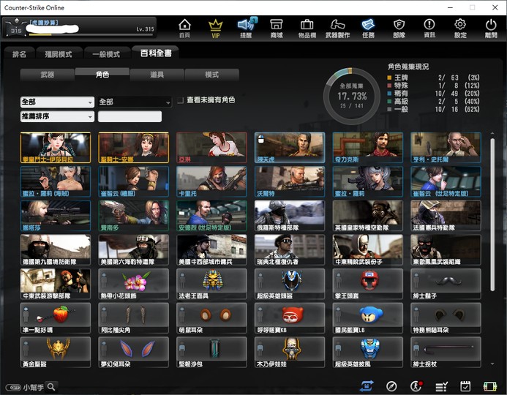The width and height of the screenshot is (507, 395).
Task: Select the 美國第六海豹特遣隊 character card
Action: 134,250
